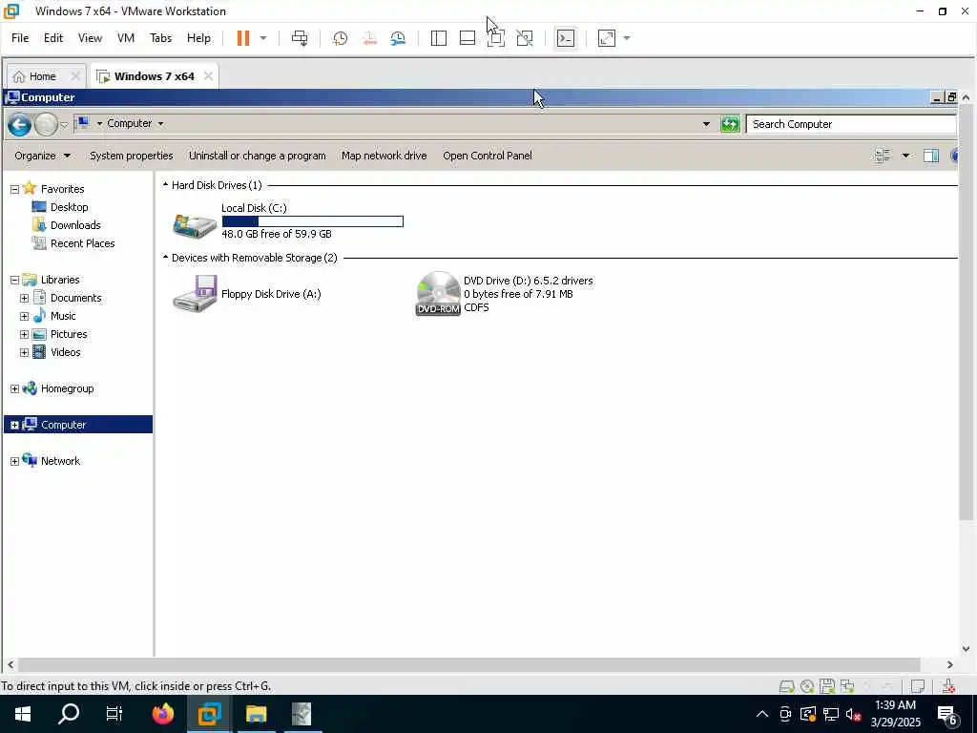Click the crossed-out windows icon in the VMware toolbar

tap(525, 38)
